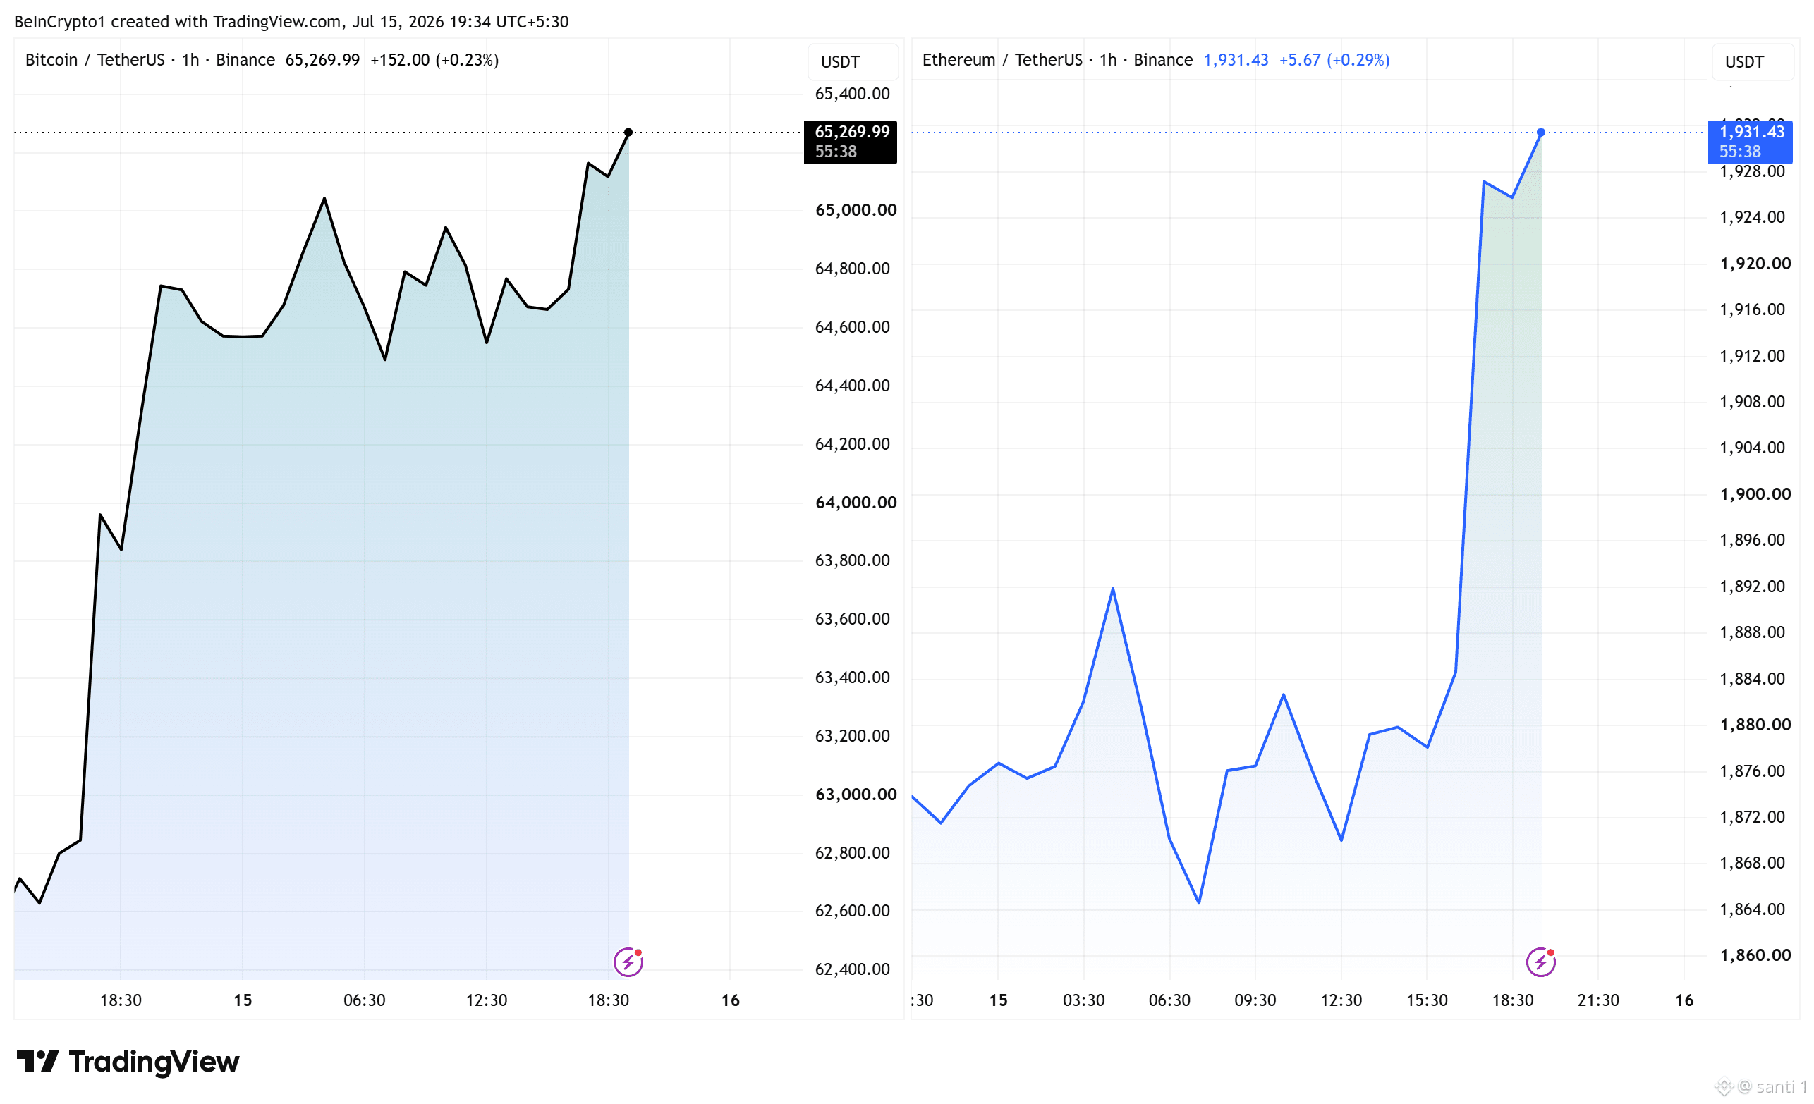Click the "63,600.00" price axis label
The height and width of the screenshot is (1104, 1814).
[853, 619]
